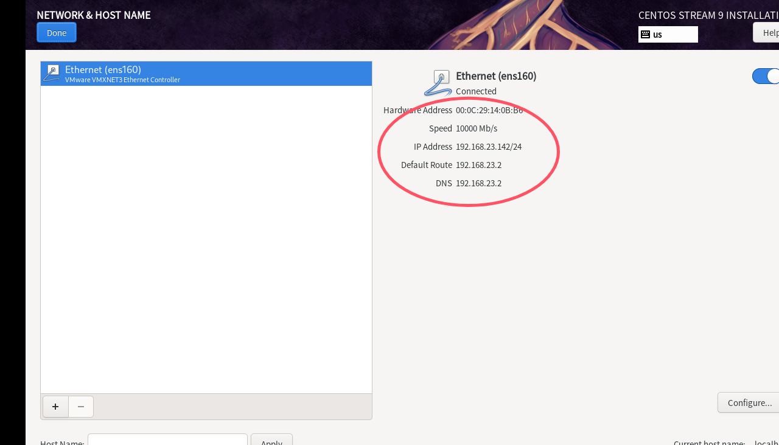Screen dimensions: 779x445
Task: Open the Configure... dialog
Action: click(x=749, y=402)
